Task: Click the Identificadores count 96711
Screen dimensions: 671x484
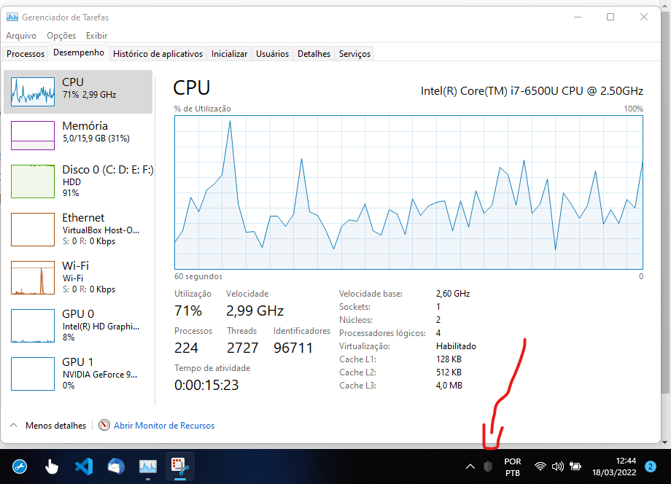Action: (293, 348)
